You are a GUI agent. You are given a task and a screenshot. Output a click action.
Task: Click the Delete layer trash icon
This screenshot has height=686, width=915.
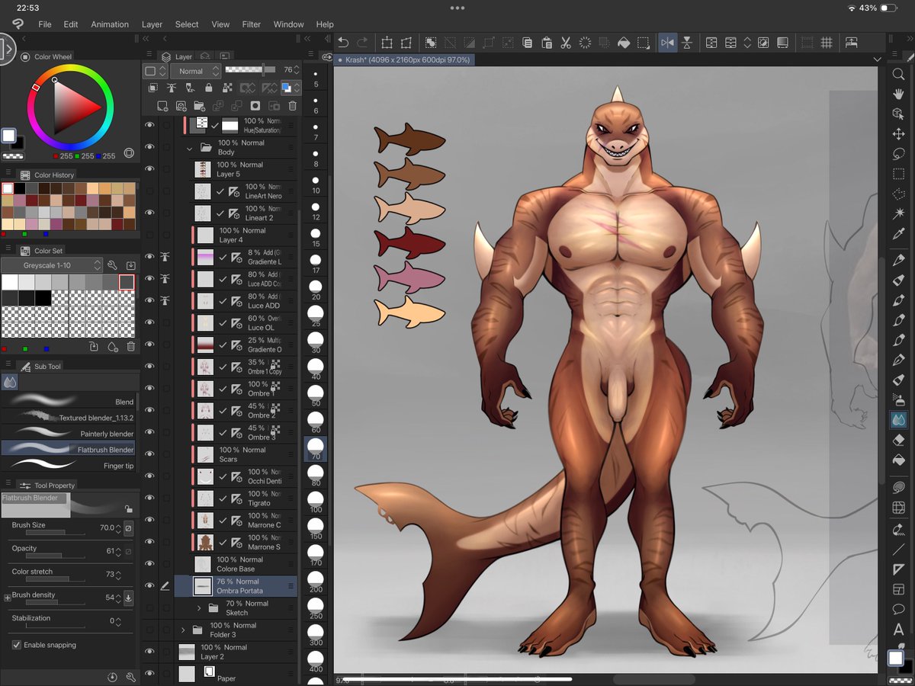click(x=293, y=106)
